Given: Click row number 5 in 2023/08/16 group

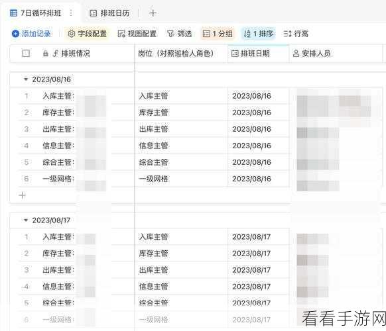Looking at the screenshot, I should pyautogui.click(x=27, y=162).
